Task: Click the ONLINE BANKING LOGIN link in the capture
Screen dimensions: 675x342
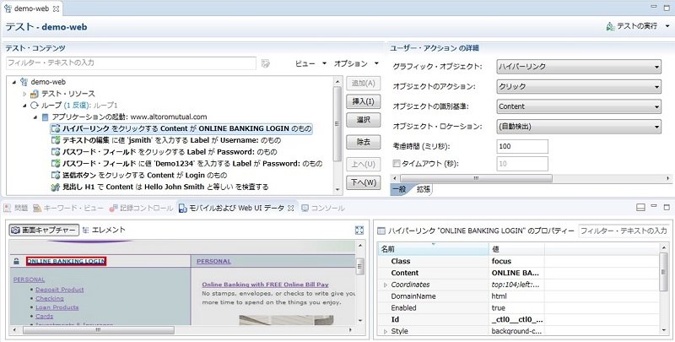Action: pos(67,261)
